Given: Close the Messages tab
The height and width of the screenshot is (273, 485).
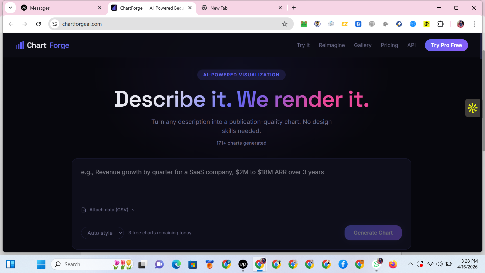Looking at the screenshot, I should coord(100,8).
